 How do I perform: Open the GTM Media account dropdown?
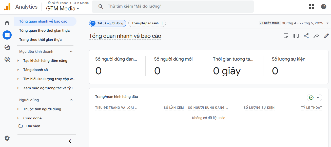[63, 9]
